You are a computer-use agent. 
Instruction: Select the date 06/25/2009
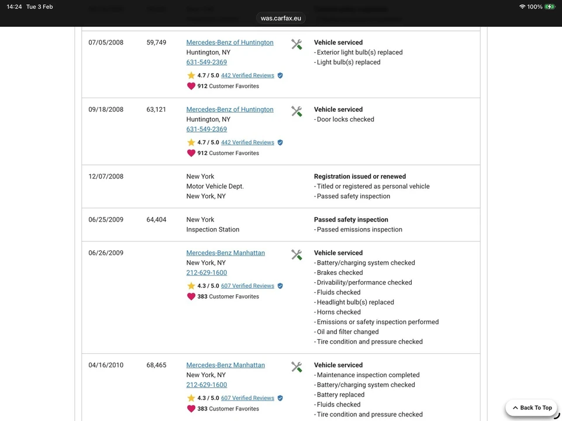tap(106, 219)
